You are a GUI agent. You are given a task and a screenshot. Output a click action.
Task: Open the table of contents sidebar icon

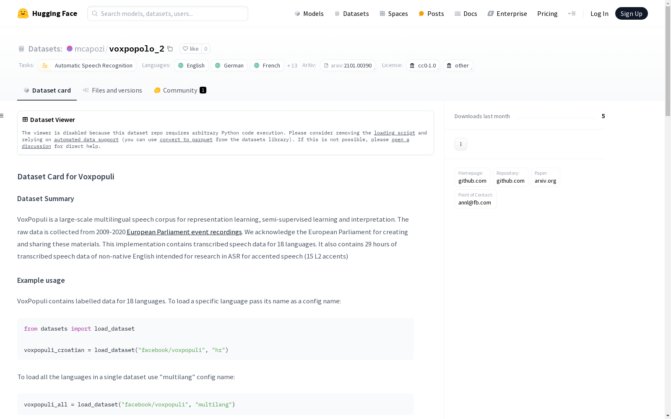pyautogui.click(x=2, y=116)
